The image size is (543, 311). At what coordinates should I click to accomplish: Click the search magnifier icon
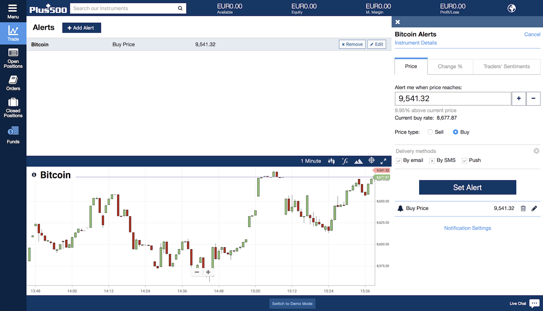[180, 8]
